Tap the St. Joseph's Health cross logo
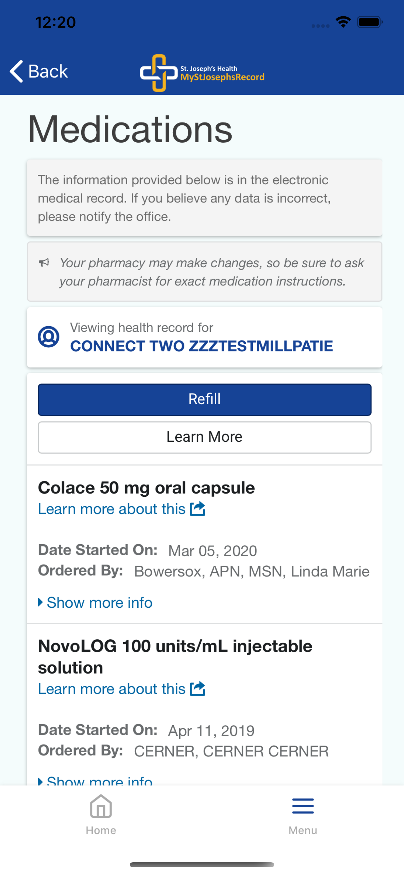The width and height of the screenshot is (404, 875). click(x=159, y=73)
